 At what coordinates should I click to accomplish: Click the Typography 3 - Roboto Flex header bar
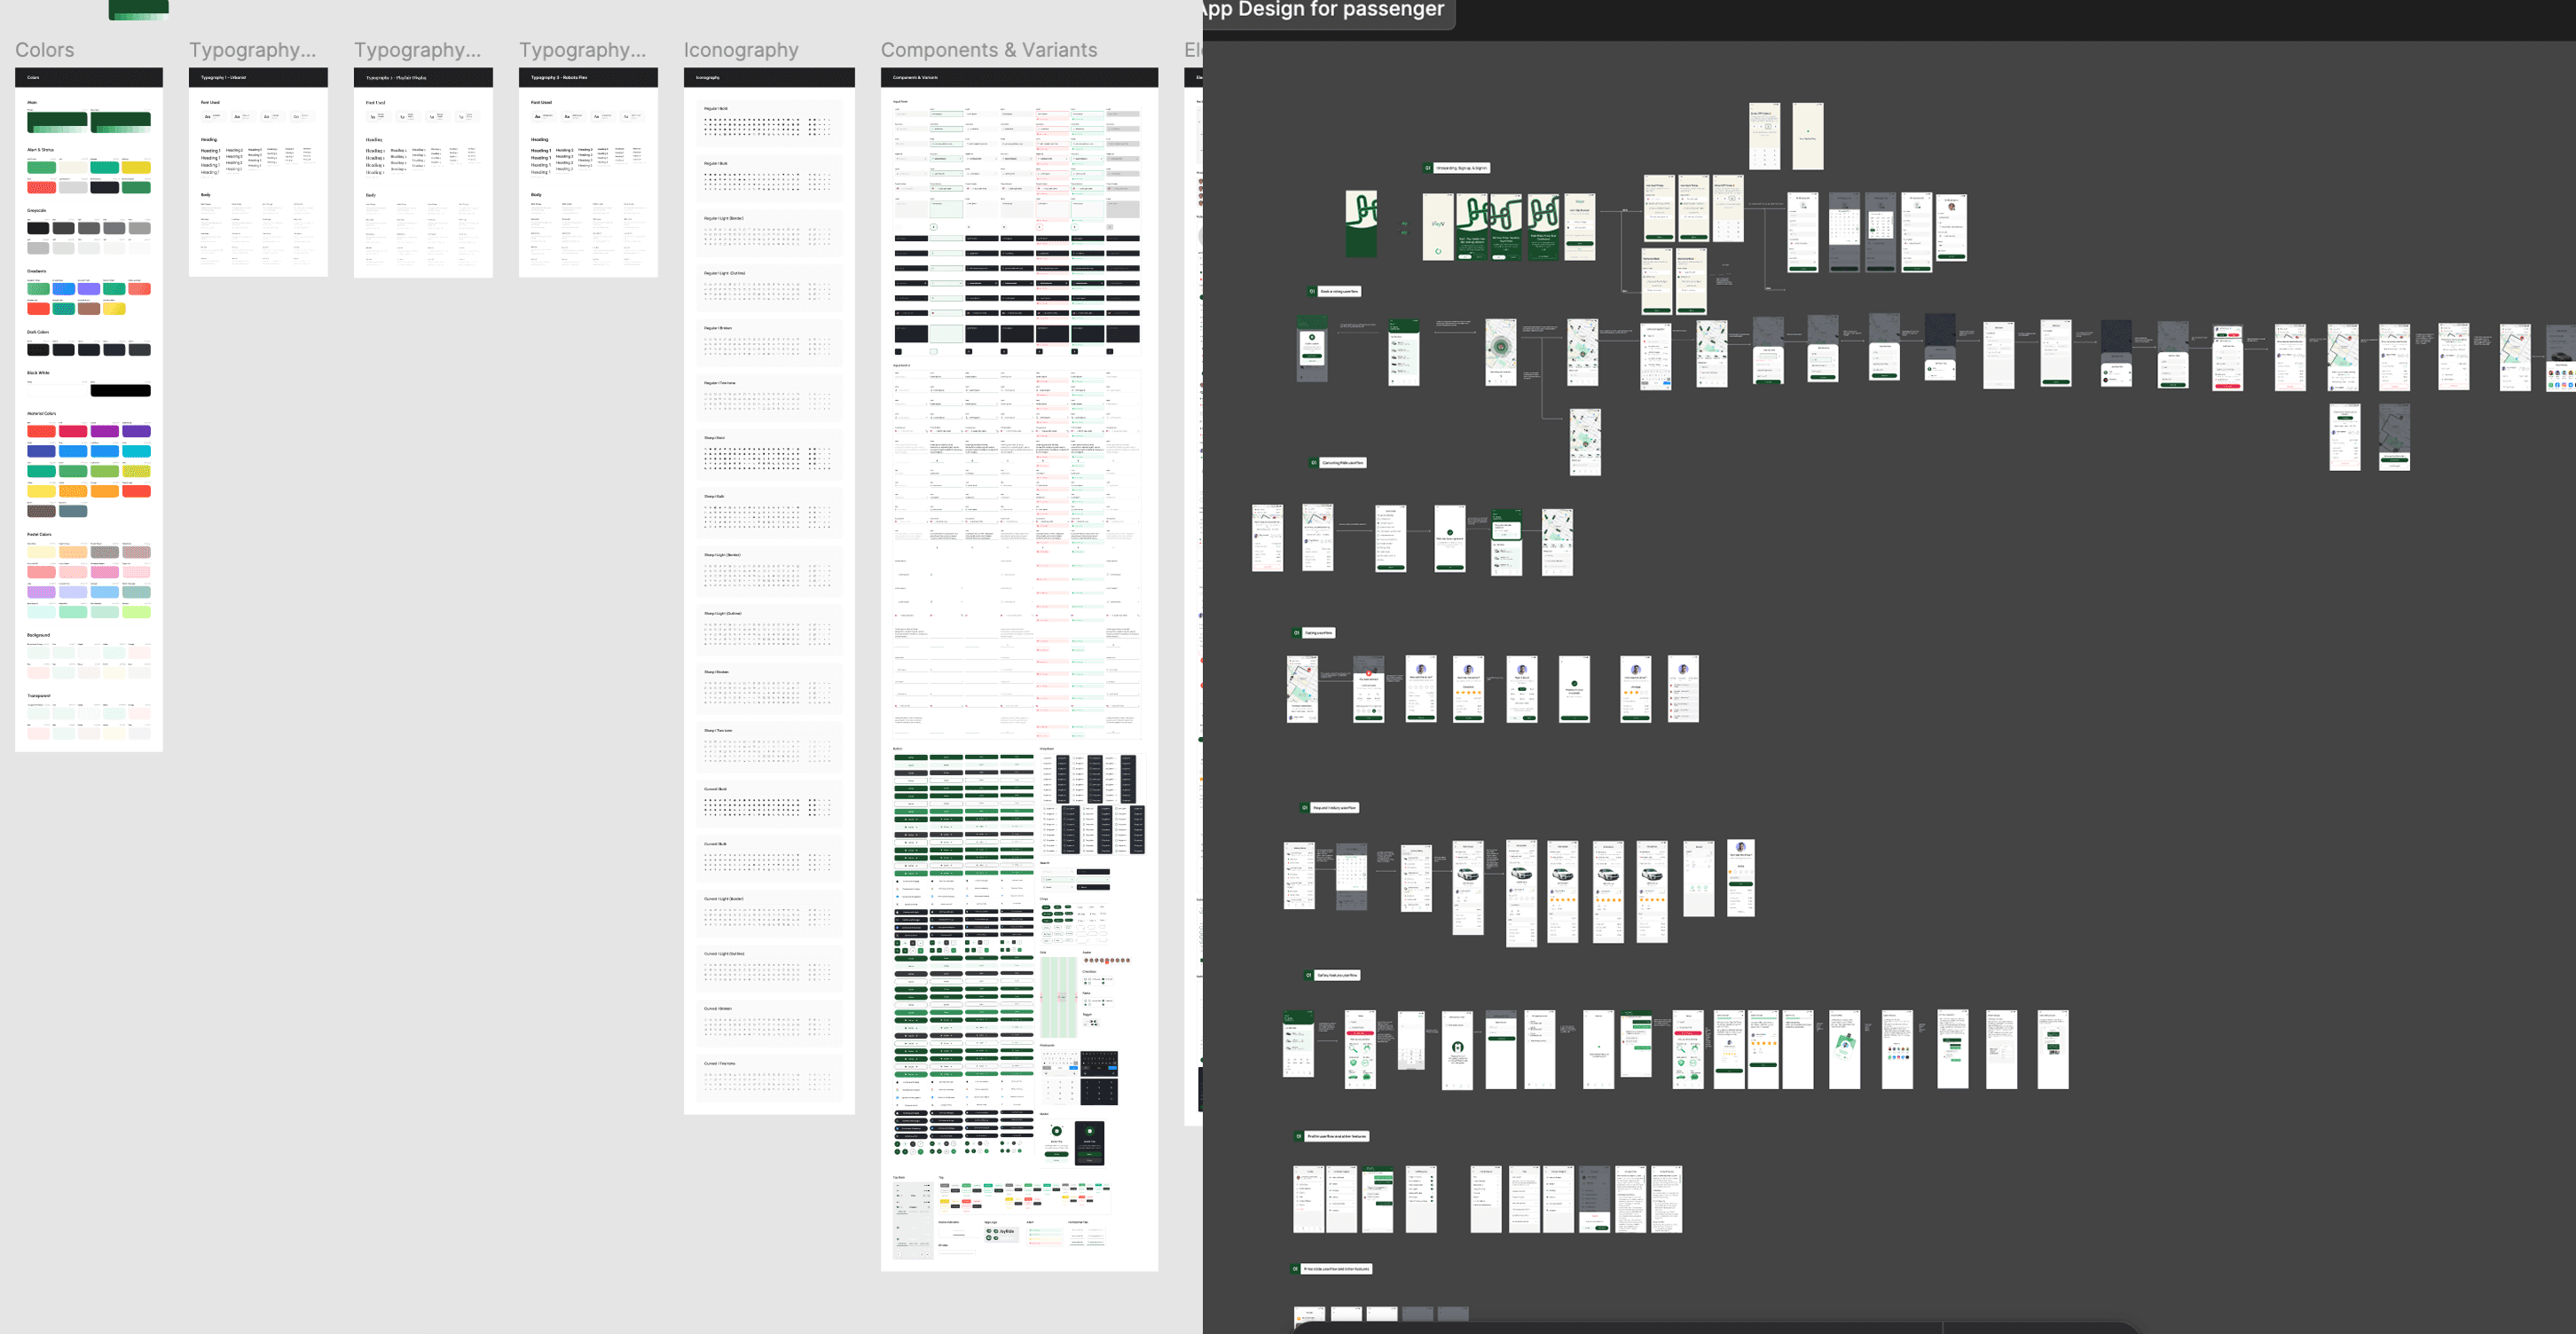click(587, 77)
